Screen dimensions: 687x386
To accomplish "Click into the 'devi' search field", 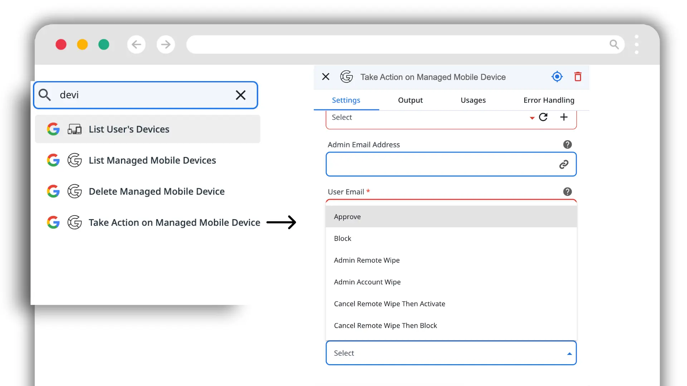I will [146, 95].
